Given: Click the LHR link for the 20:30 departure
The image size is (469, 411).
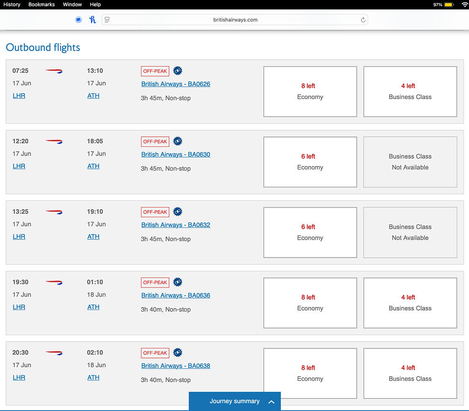Looking at the screenshot, I should tap(19, 378).
